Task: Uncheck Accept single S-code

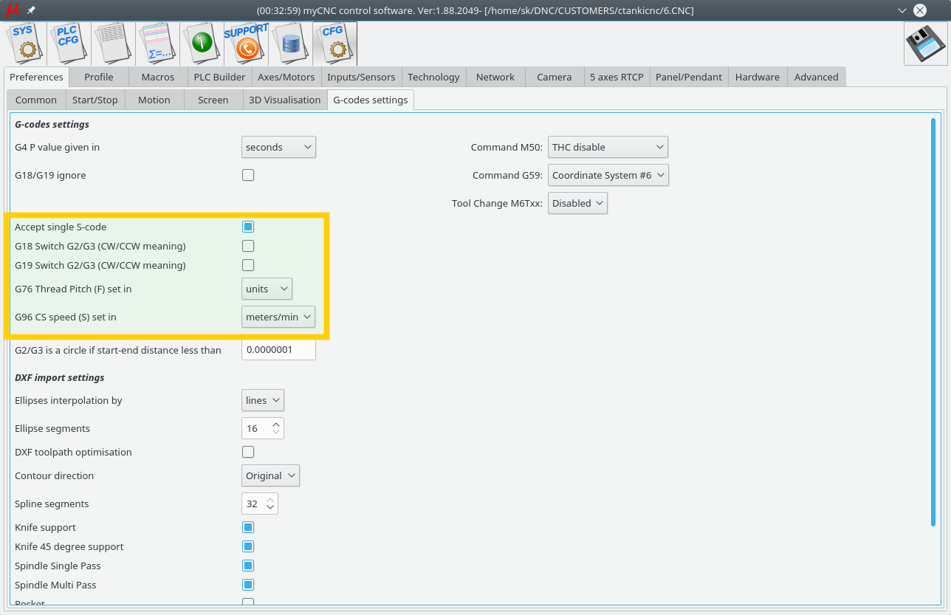Action: click(x=248, y=227)
